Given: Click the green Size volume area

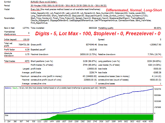Looking at the screenshot, I should click(x=103, y=119).
